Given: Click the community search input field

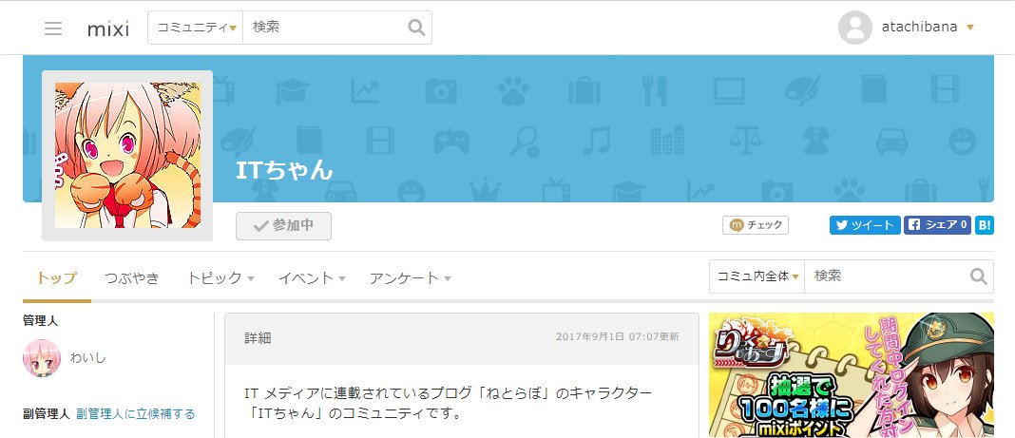Looking at the screenshot, I should tap(884, 276).
